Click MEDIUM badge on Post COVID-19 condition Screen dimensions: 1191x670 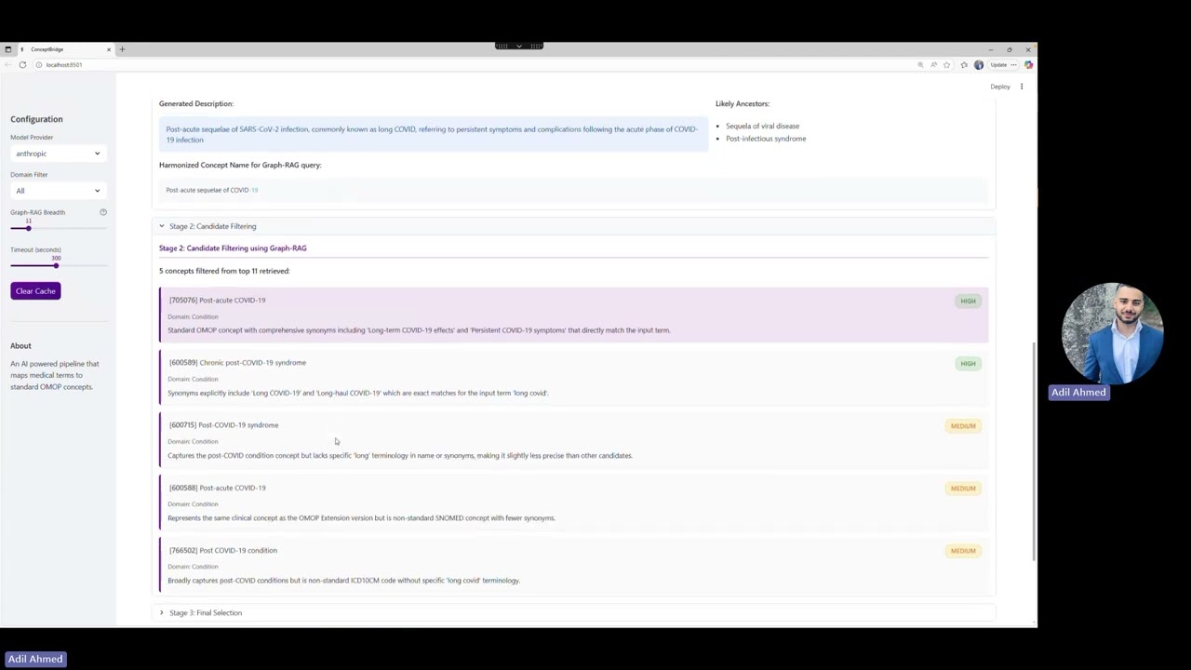[963, 551]
